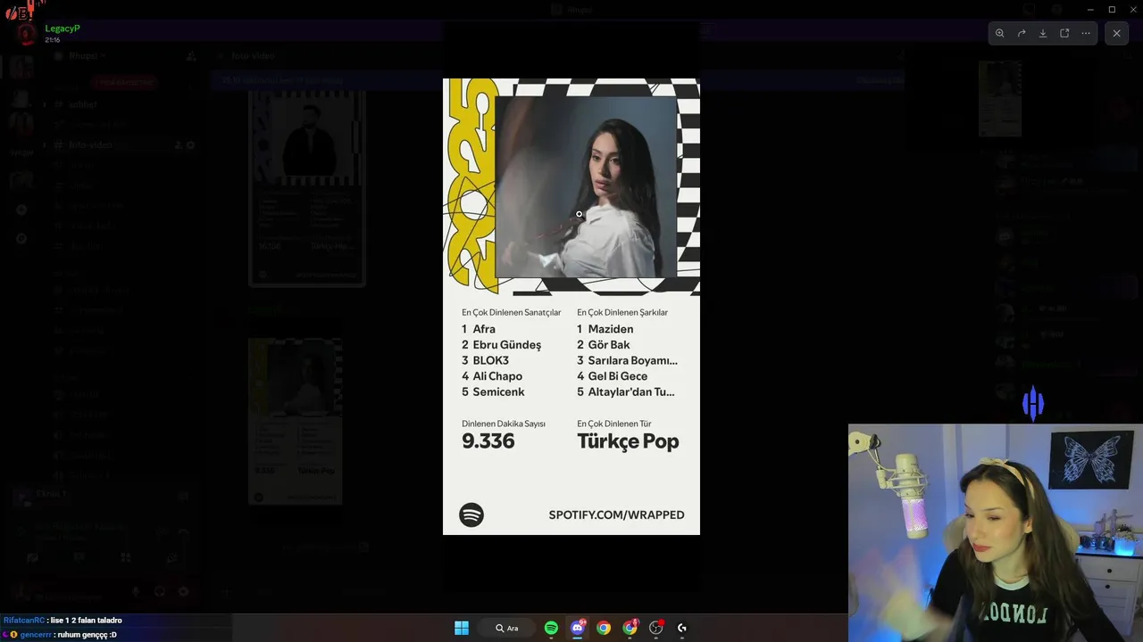Zoom in using the magnifier icon
Viewport: 1143px width, 642px height.
(x=999, y=33)
